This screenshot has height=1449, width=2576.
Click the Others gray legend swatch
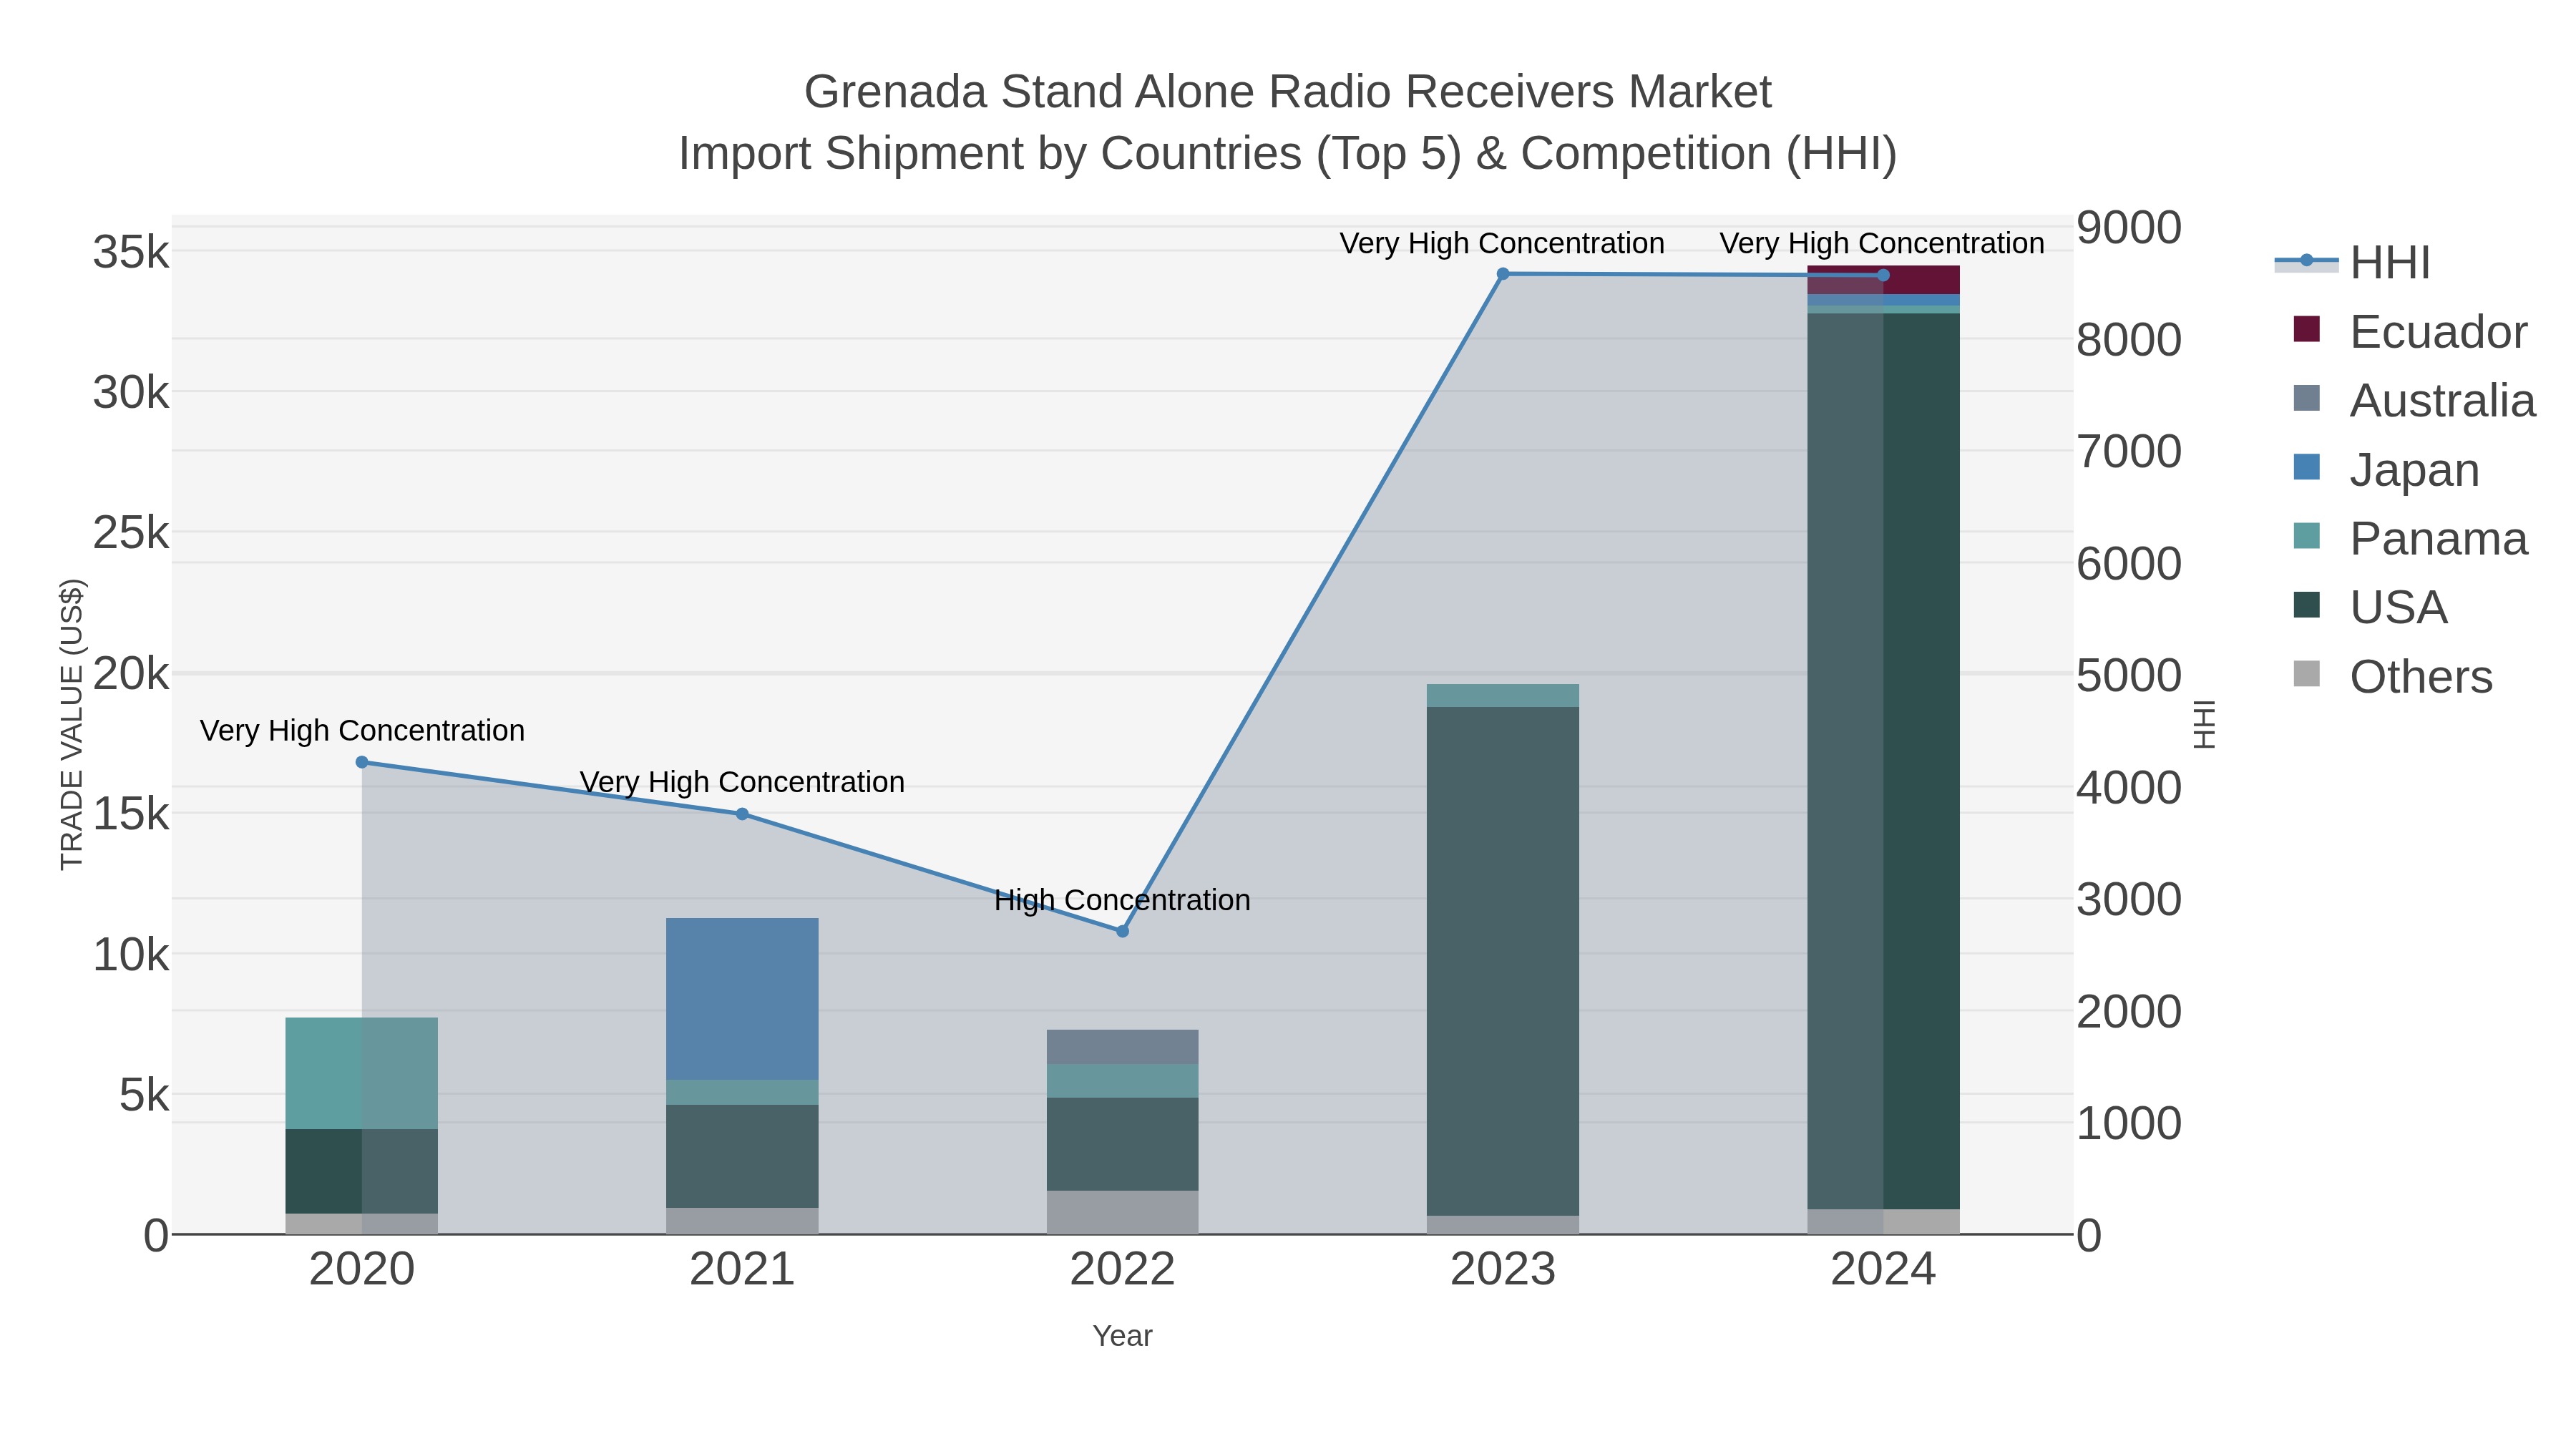pyautogui.click(x=2306, y=674)
